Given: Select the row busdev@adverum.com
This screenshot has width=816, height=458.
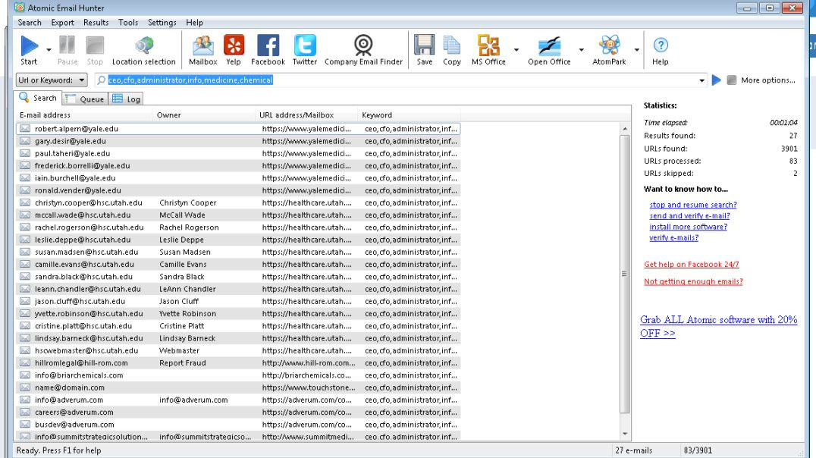Looking at the screenshot, I should click(238, 425).
